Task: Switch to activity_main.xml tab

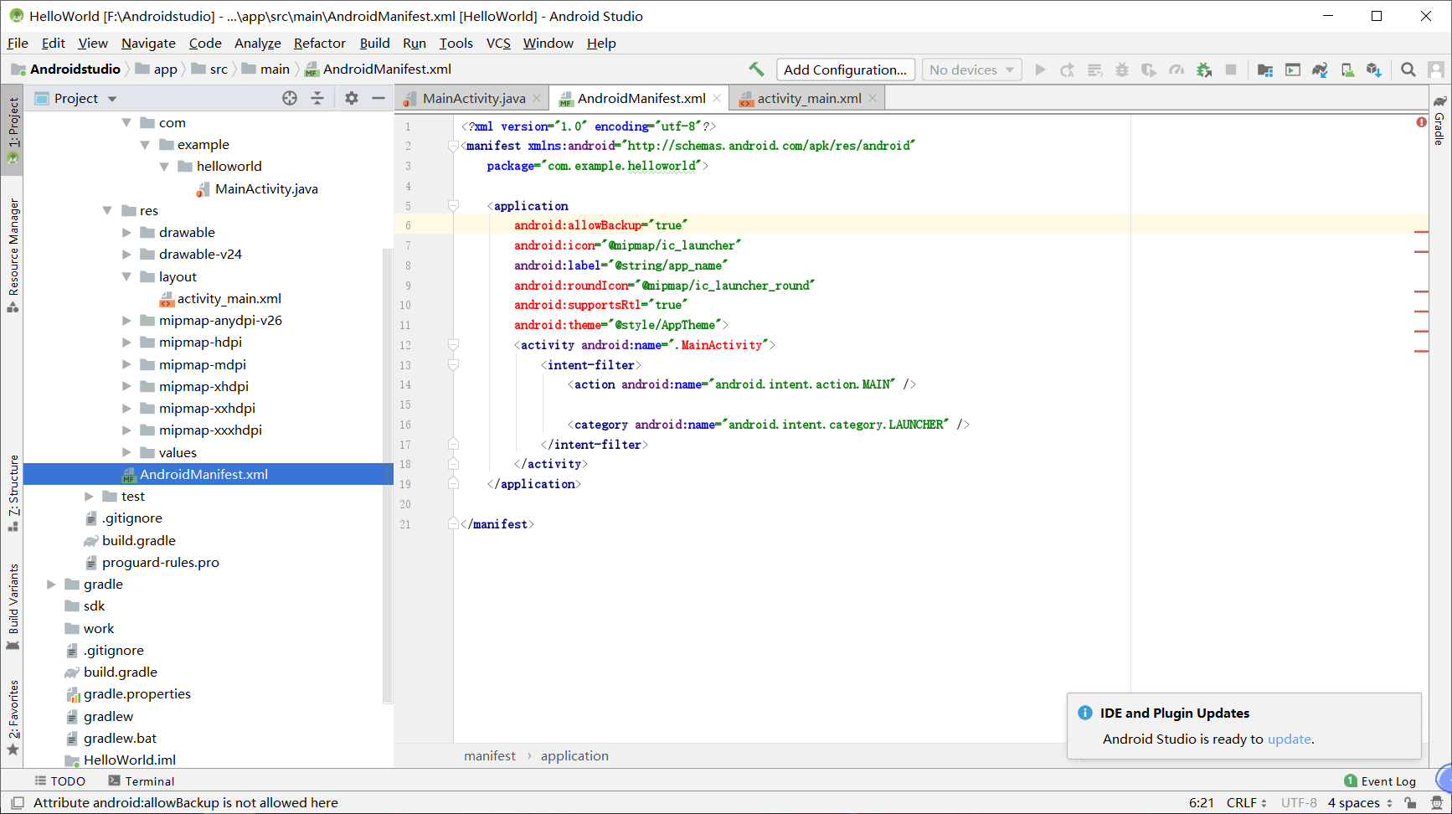Action: click(808, 98)
